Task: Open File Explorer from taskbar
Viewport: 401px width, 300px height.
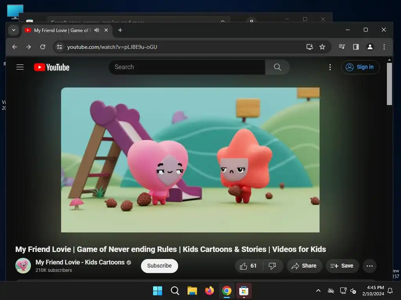Action: (x=192, y=291)
